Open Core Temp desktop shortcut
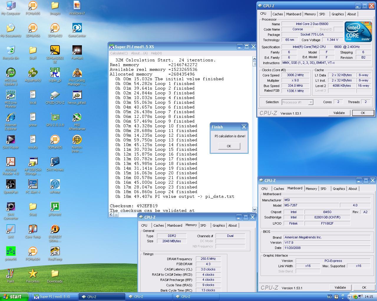 click(33, 231)
